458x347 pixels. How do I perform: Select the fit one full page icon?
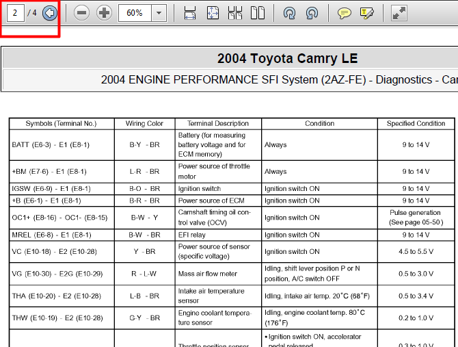(x=213, y=13)
